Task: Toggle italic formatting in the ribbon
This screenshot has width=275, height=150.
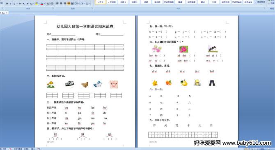Action: point(11,4)
